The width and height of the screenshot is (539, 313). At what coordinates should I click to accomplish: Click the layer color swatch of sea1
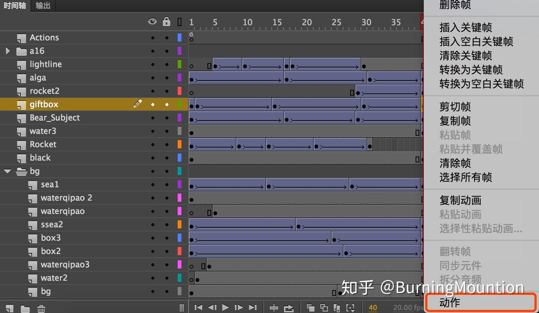[x=180, y=184]
